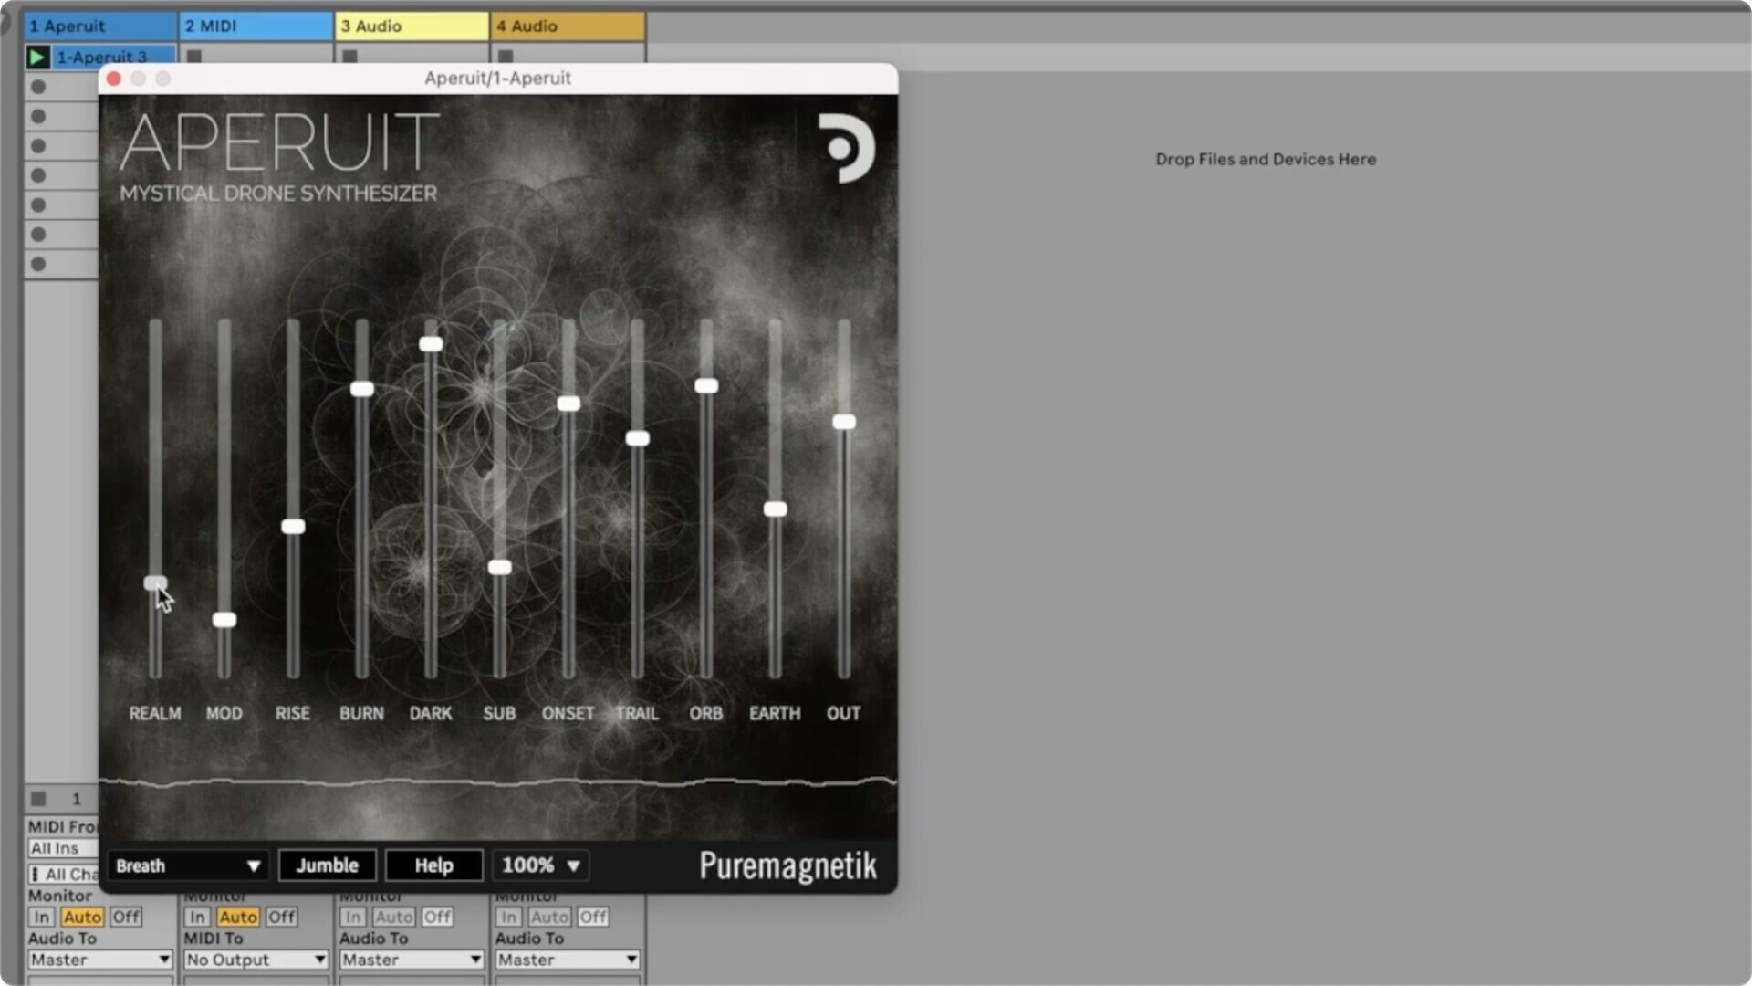
Task: Set track 3 Monitor to In
Action: [353, 917]
